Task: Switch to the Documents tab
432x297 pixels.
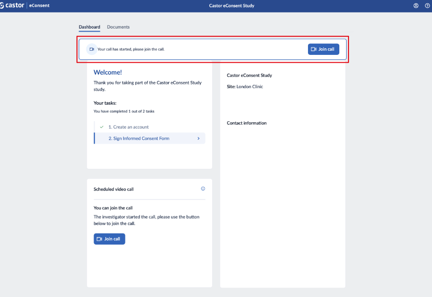Action: pyautogui.click(x=118, y=27)
